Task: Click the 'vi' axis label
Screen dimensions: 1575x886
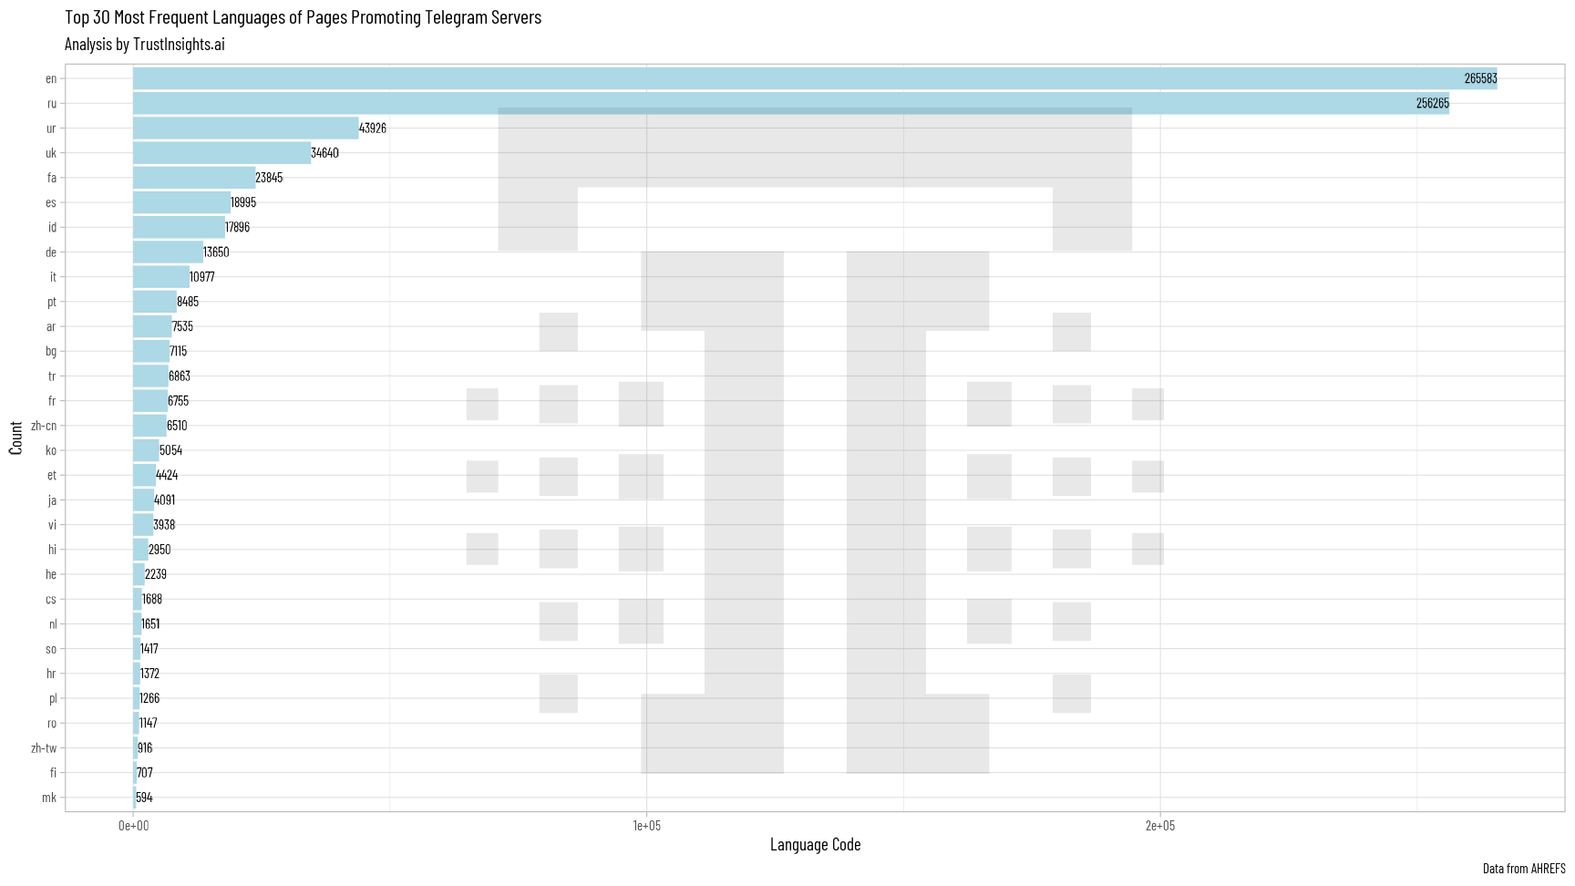Action: pos(53,524)
